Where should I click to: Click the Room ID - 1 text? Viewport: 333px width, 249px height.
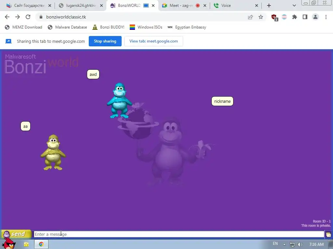pos(322,221)
